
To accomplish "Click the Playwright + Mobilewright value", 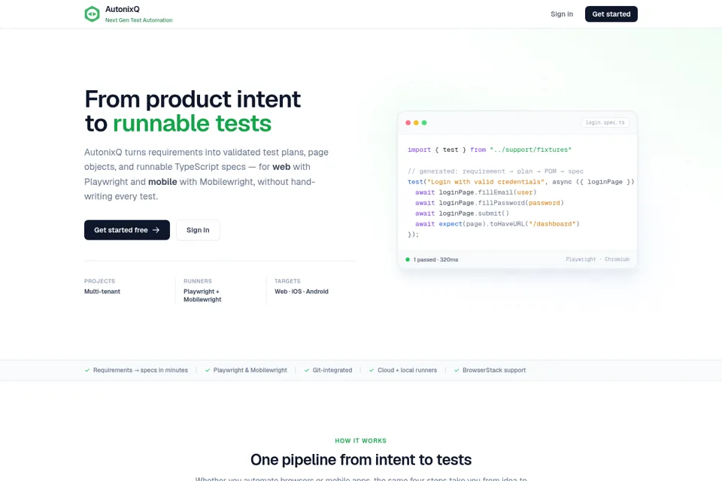I will (x=202, y=295).
